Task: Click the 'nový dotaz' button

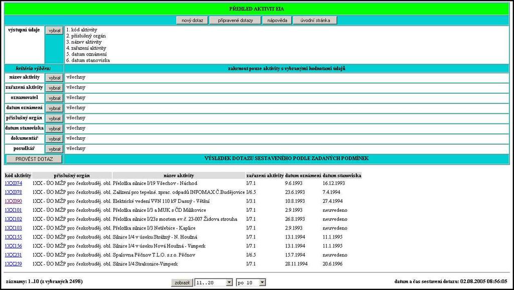Action: (192, 20)
